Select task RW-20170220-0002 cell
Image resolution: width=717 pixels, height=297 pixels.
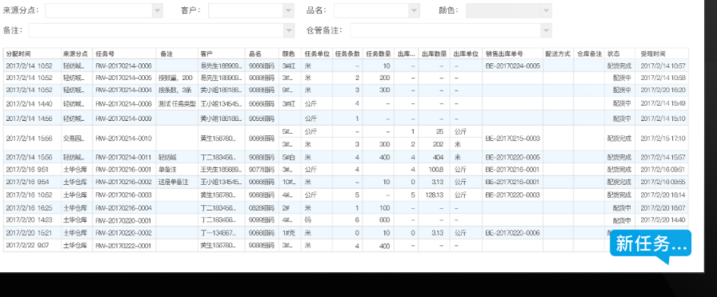tap(124, 233)
